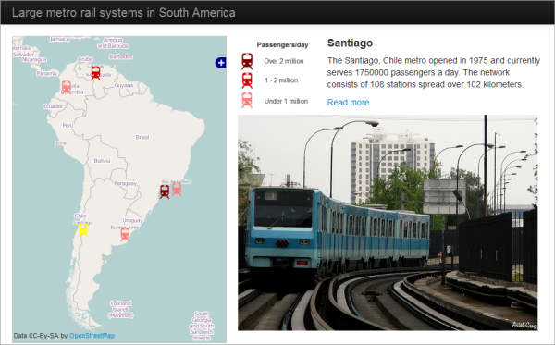Click the Over 2 million legend train icon
Screen dimensions: 555x345
click(247, 61)
